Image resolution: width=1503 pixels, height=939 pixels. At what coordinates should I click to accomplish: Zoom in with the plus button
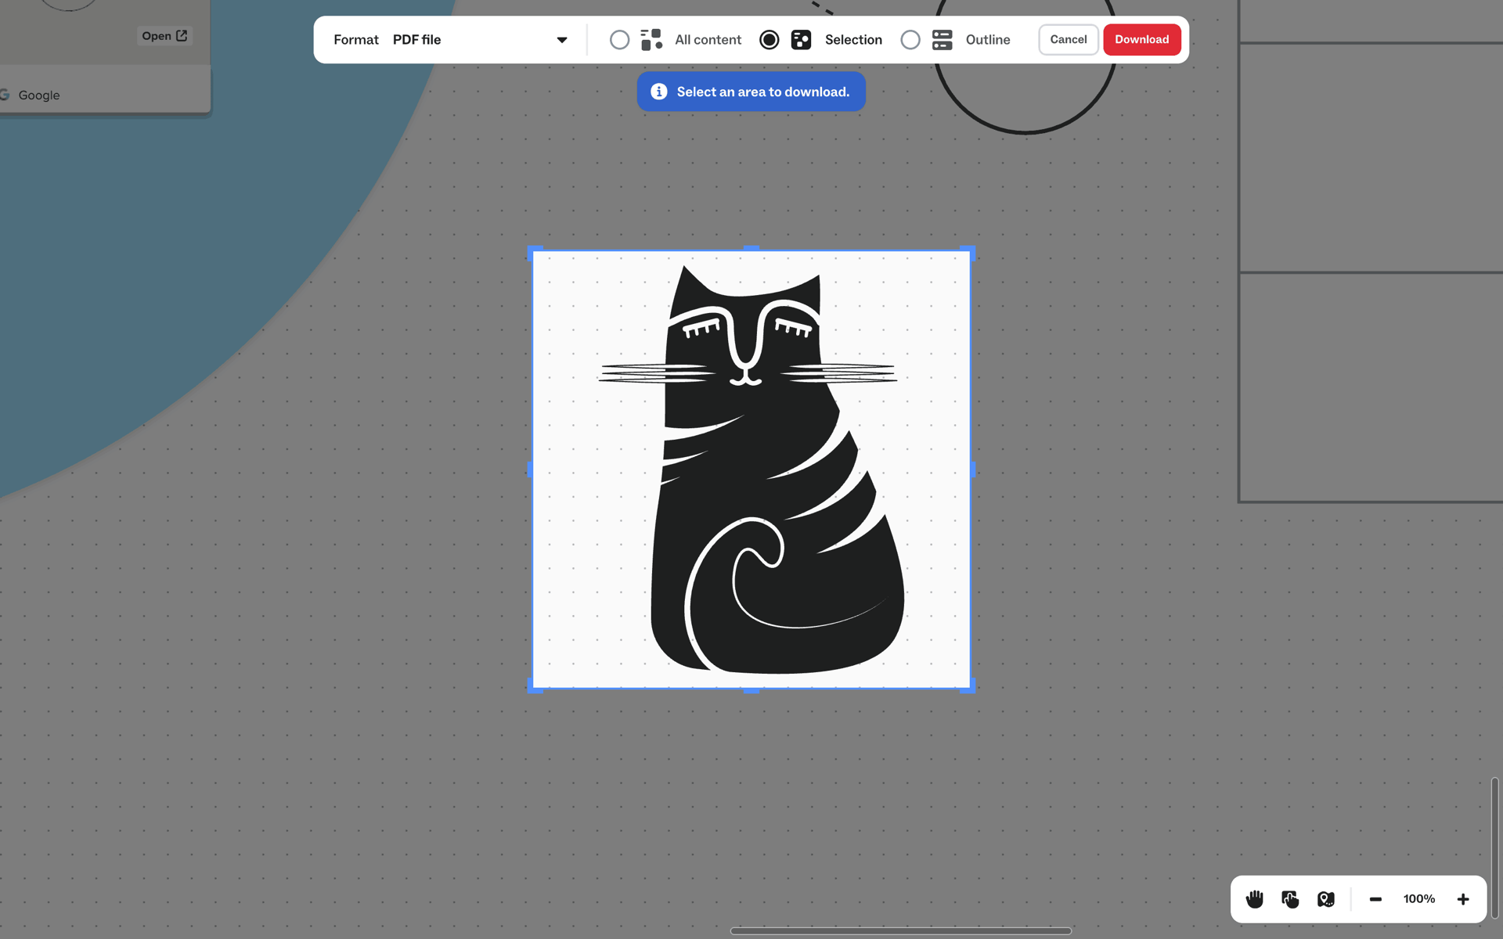tap(1463, 899)
